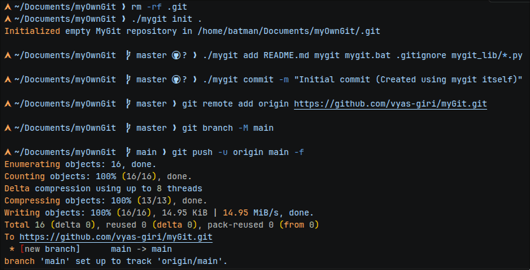Image resolution: width=530 pixels, height=270 pixels.
Task: Click the GitHub icon on the './mygit commit' prompt
Action: (176, 79)
